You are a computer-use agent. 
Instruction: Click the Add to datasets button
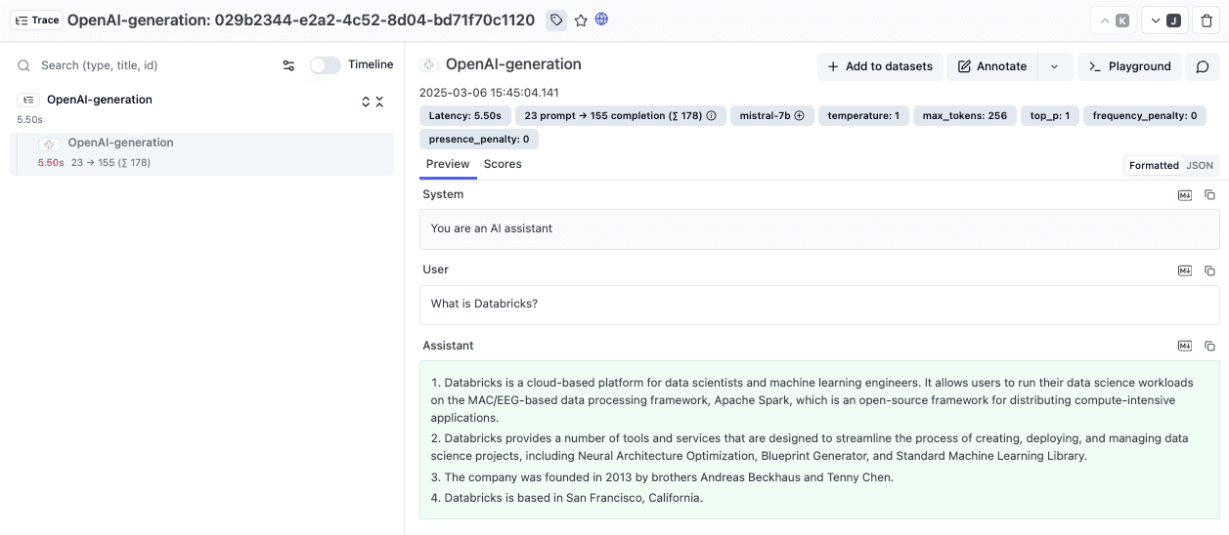[879, 66]
